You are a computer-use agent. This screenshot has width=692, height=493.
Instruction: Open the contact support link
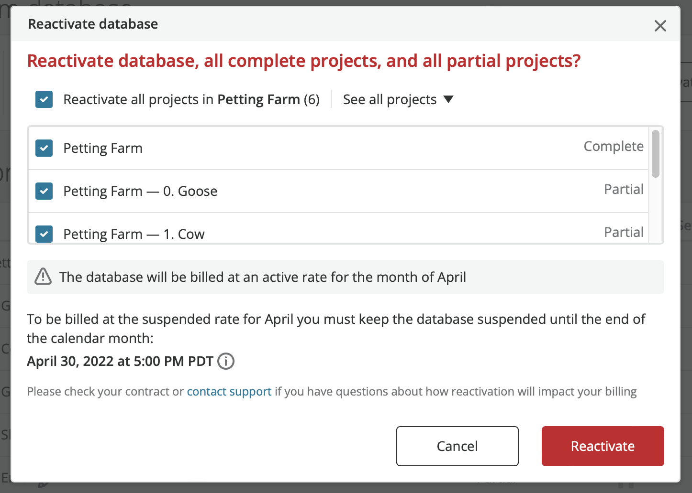pos(229,391)
